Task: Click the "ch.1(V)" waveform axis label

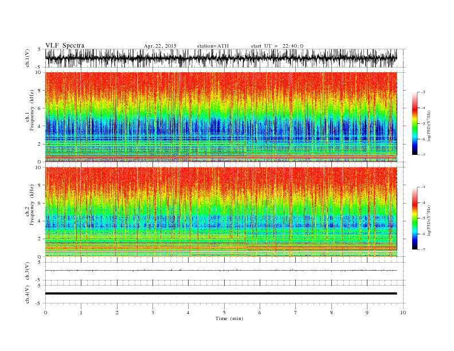Action: pos(27,58)
